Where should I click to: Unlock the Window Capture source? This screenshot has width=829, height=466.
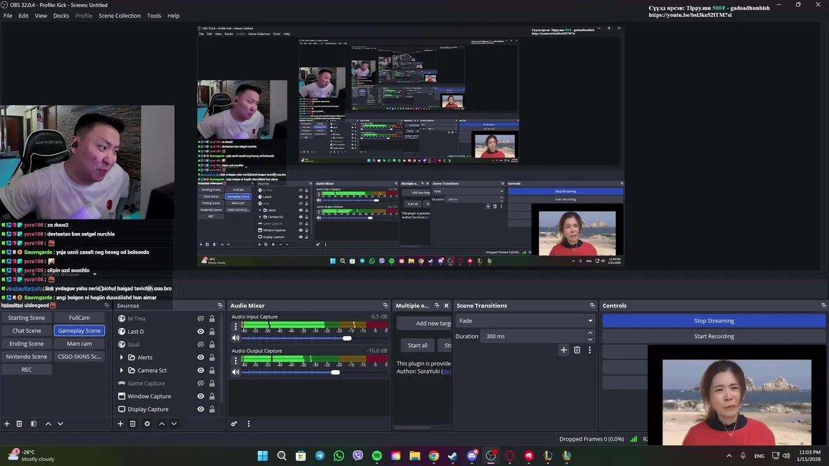coord(212,396)
